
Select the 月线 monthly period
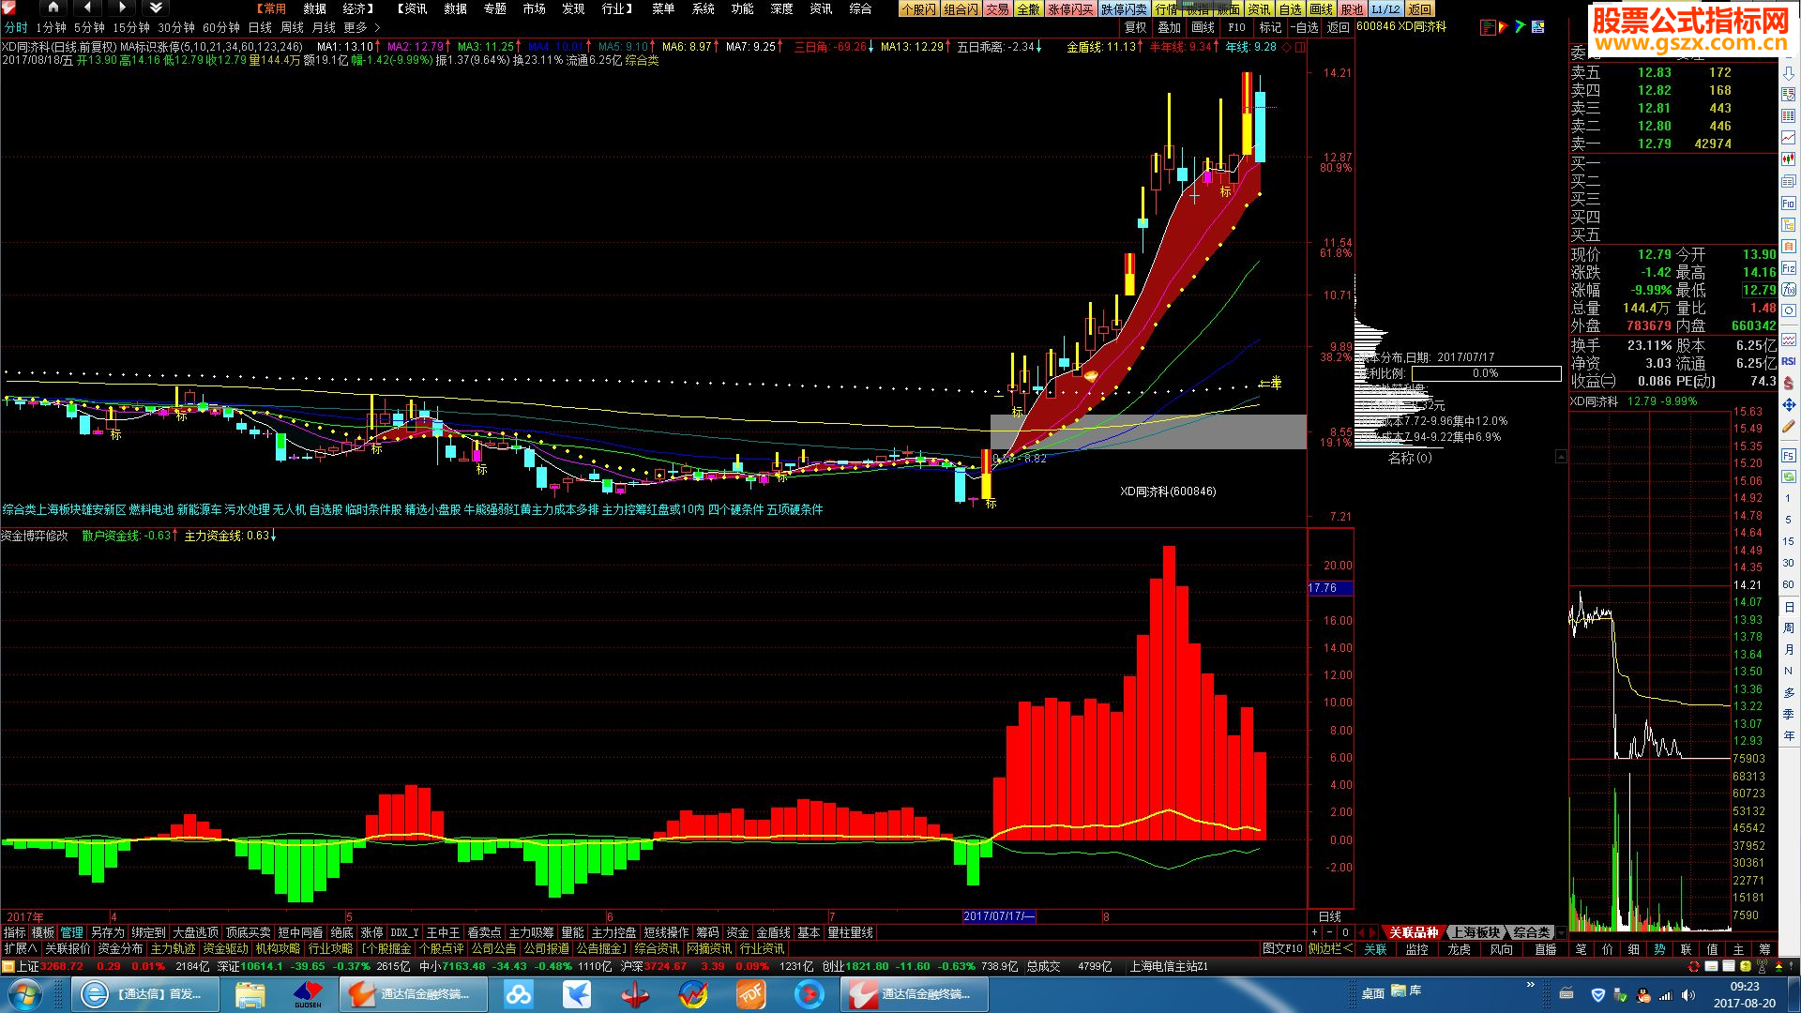coord(324,28)
